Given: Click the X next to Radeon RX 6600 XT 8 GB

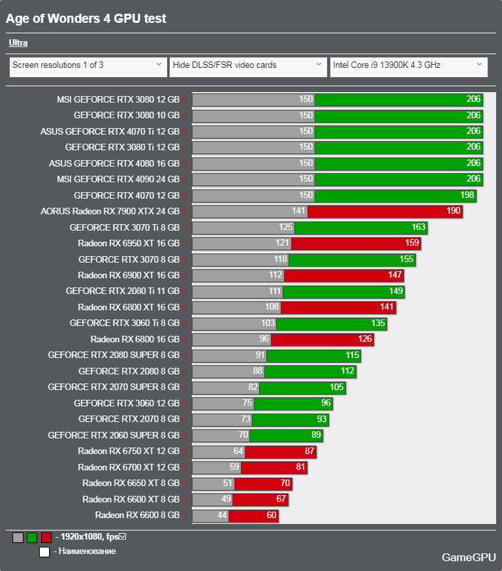Looking at the screenshot, I should [185, 500].
